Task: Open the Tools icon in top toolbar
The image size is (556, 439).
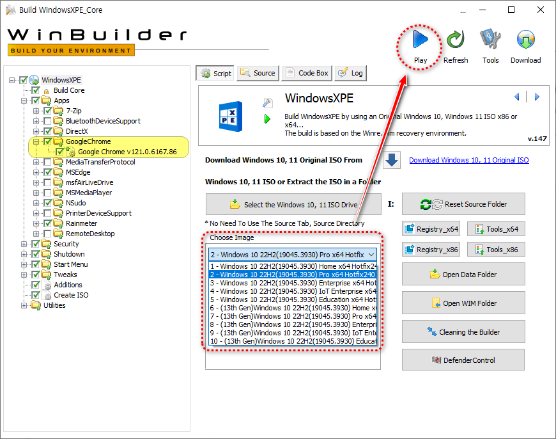Action: (x=490, y=39)
